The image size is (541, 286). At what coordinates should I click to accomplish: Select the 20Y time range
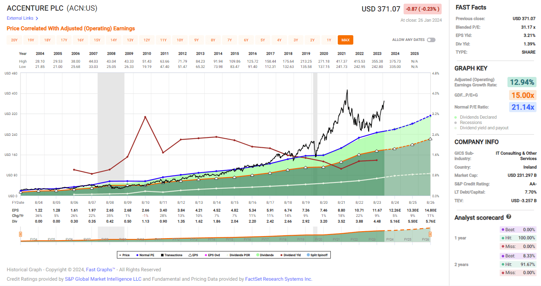click(x=14, y=40)
